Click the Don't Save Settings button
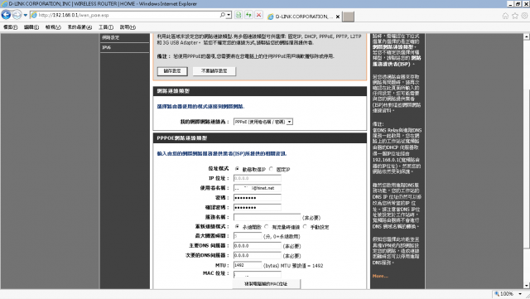Screen dimensions: 530x299 (x=214, y=71)
